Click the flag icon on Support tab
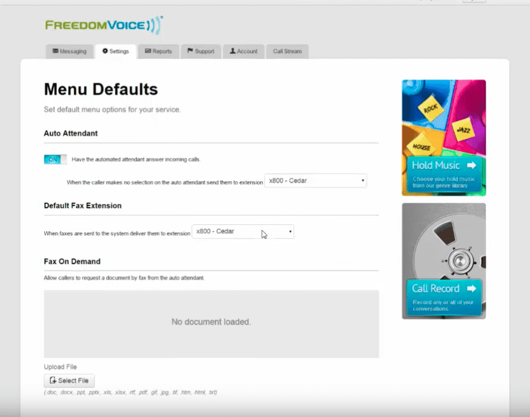Viewport: 530px width, 417px height. coord(190,51)
